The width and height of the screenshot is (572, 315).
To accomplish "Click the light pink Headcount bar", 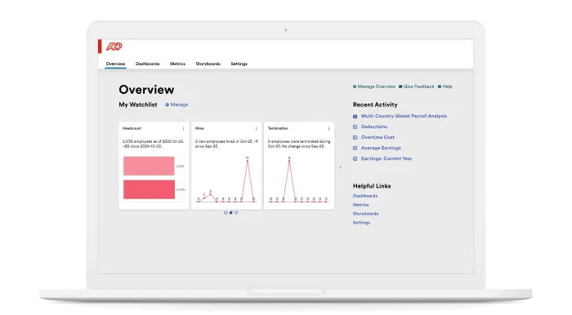I will pyautogui.click(x=149, y=166).
